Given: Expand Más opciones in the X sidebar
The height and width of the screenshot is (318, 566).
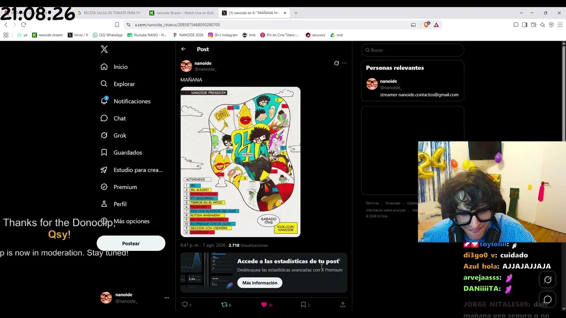Looking at the screenshot, I should point(125,221).
